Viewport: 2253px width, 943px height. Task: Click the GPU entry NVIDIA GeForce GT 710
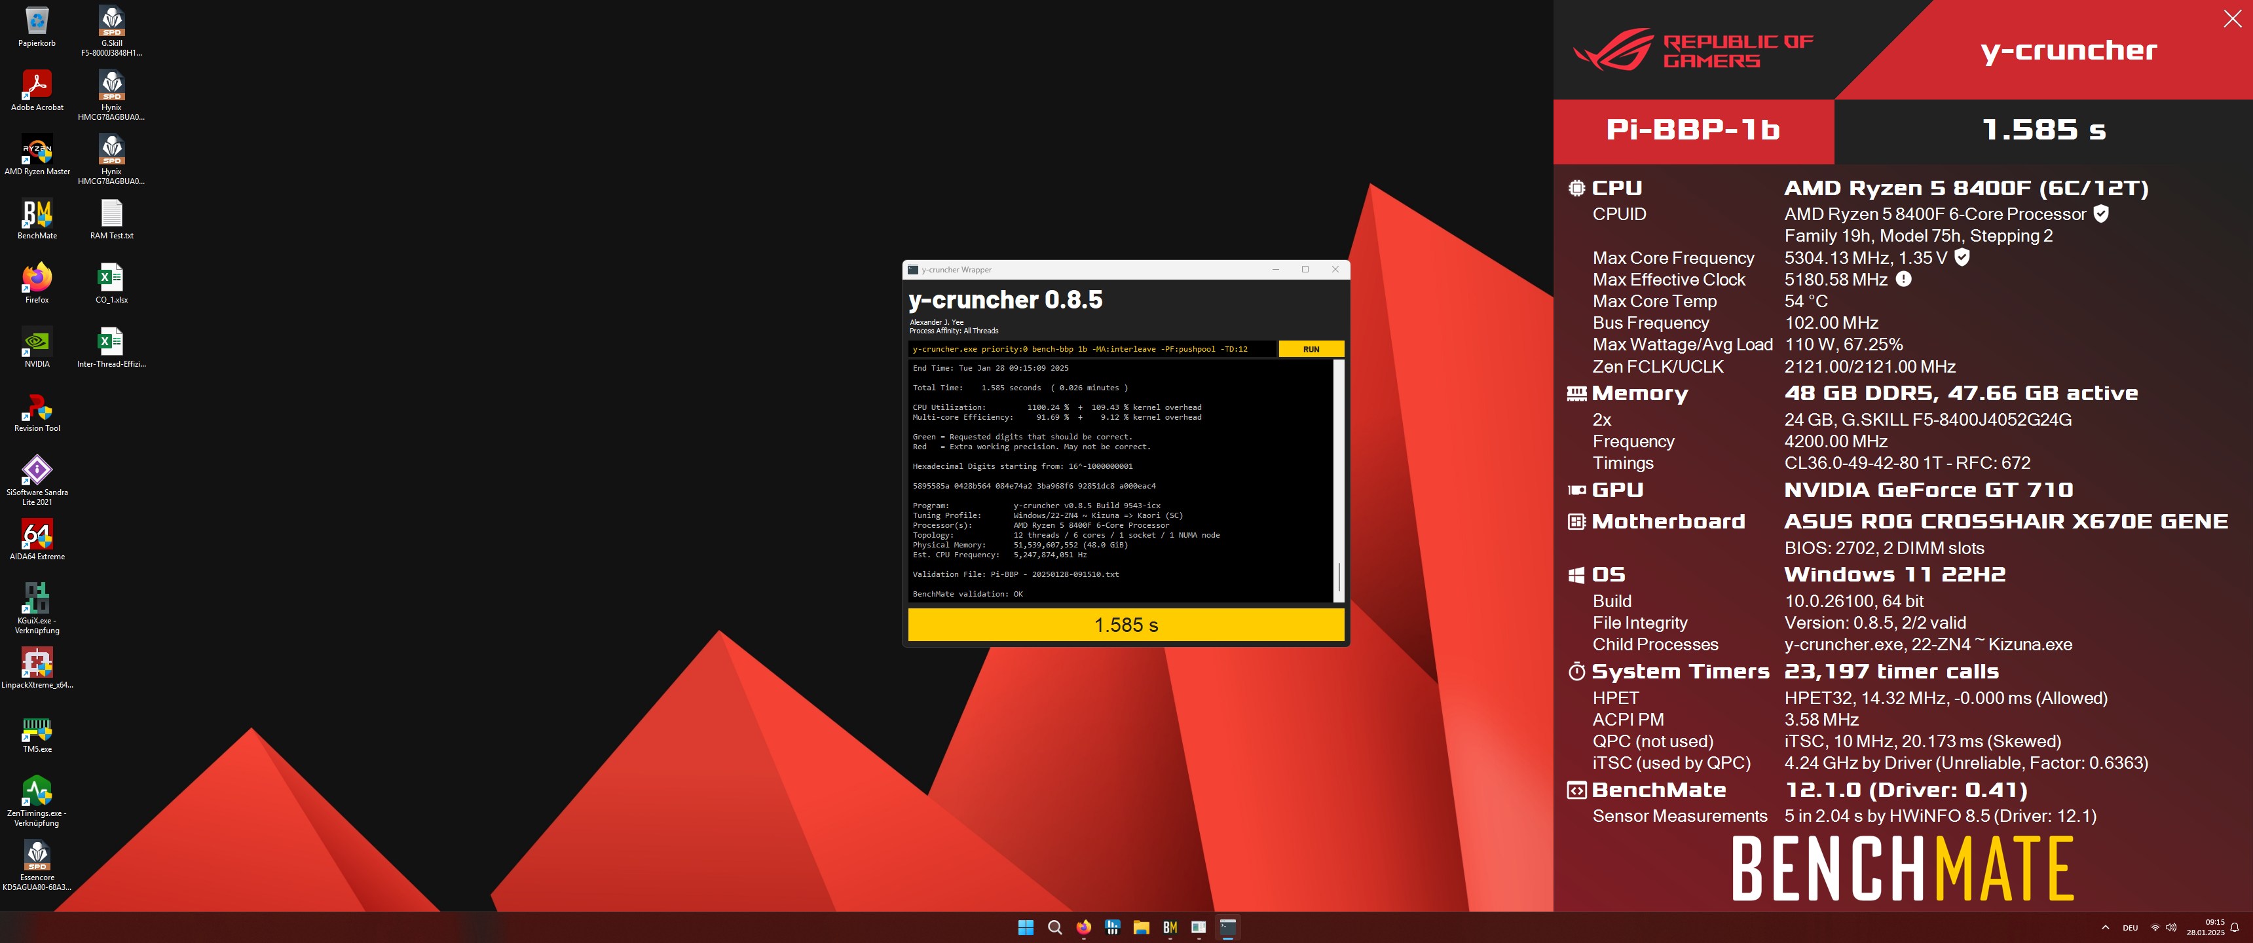1929,490
